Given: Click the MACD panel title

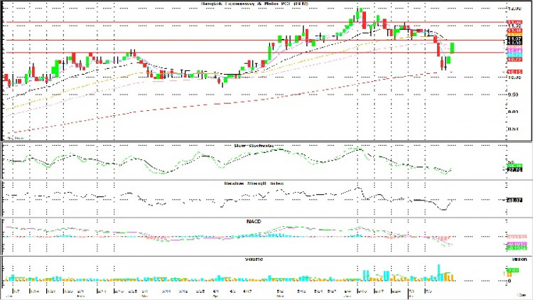Looking at the screenshot, I should (254, 220).
